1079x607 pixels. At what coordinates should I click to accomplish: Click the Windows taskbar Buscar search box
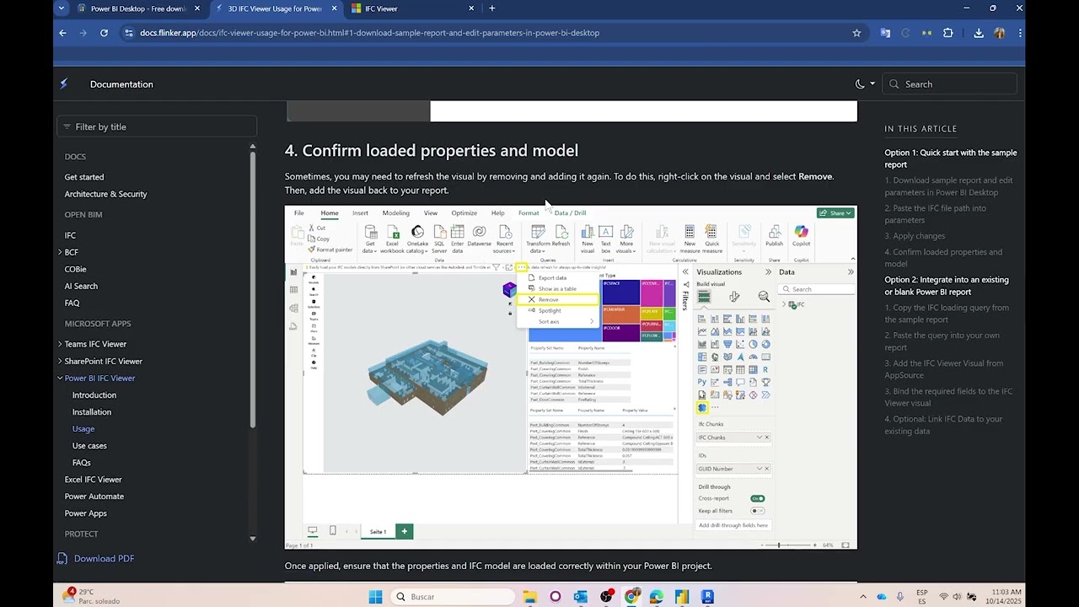click(x=454, y=597)
